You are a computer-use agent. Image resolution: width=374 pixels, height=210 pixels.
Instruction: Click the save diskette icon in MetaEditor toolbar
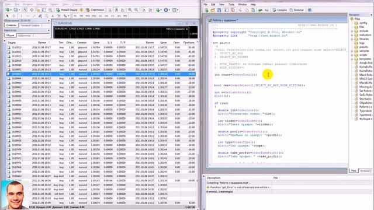[219, 10]
